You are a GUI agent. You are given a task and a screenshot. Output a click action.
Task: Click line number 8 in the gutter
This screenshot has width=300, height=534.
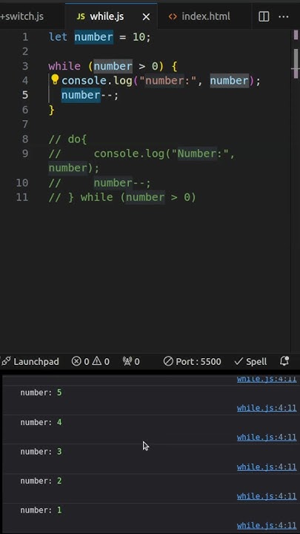pyautogui.click(x=25, y=139)
